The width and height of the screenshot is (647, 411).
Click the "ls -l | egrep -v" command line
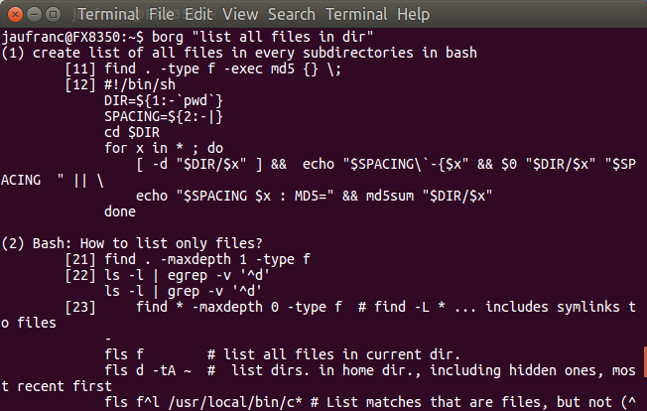click(x=187, y=275)
